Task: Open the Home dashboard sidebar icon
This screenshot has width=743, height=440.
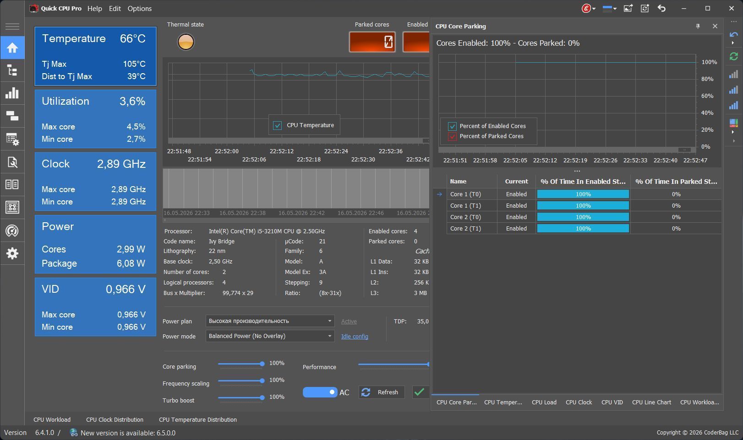Action: 12,48
